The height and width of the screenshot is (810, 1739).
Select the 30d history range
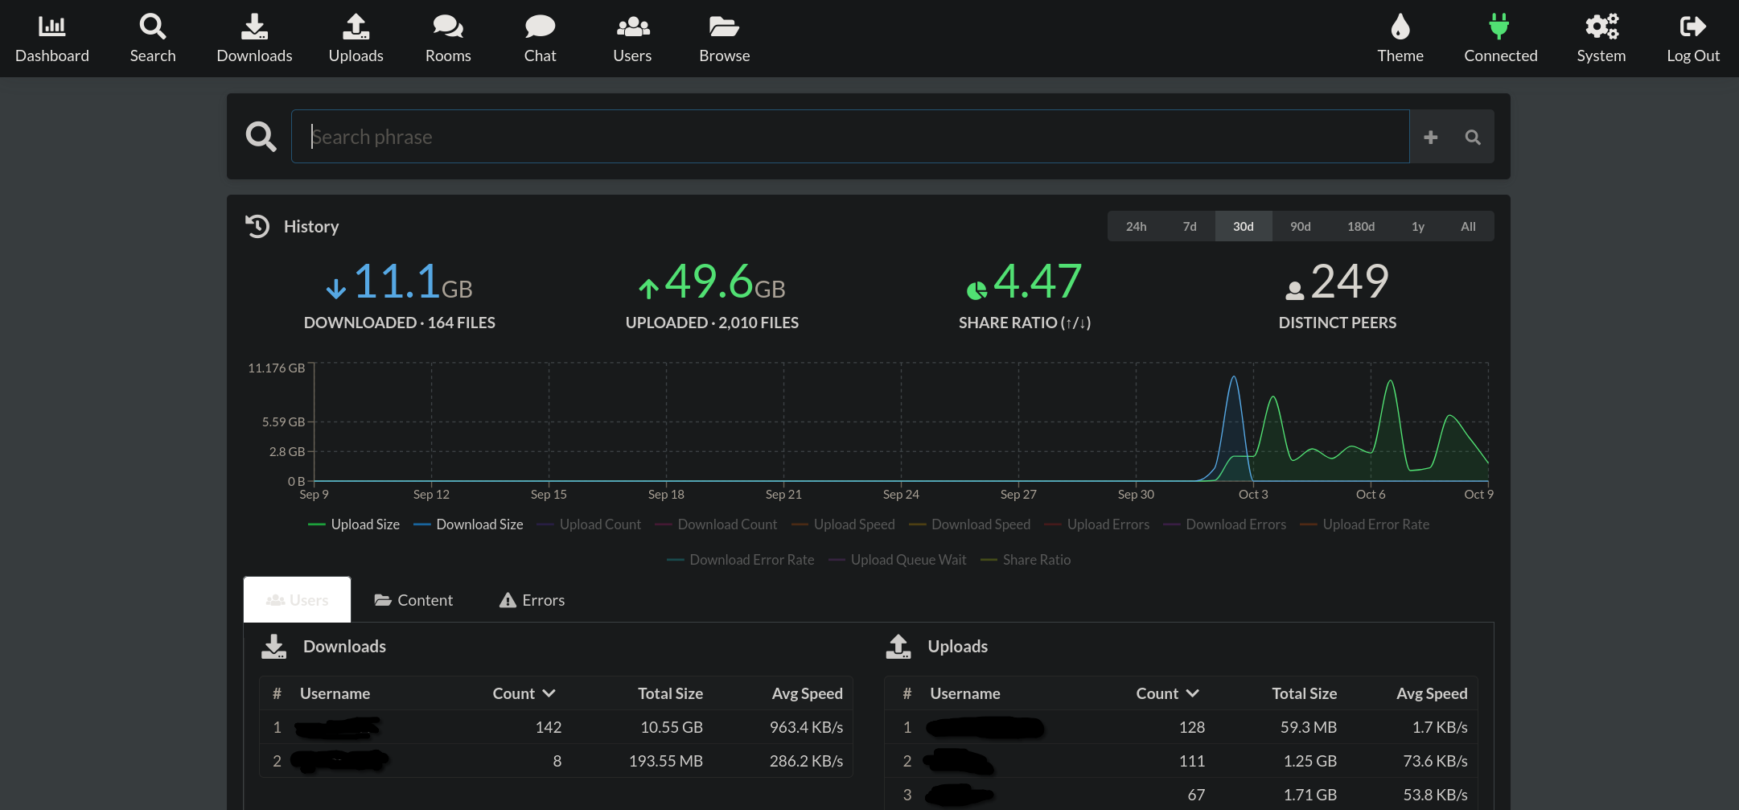pyautogui.click(x=1244, y=227)
